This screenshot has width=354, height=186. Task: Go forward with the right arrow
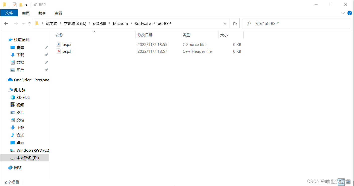[16, 23]
